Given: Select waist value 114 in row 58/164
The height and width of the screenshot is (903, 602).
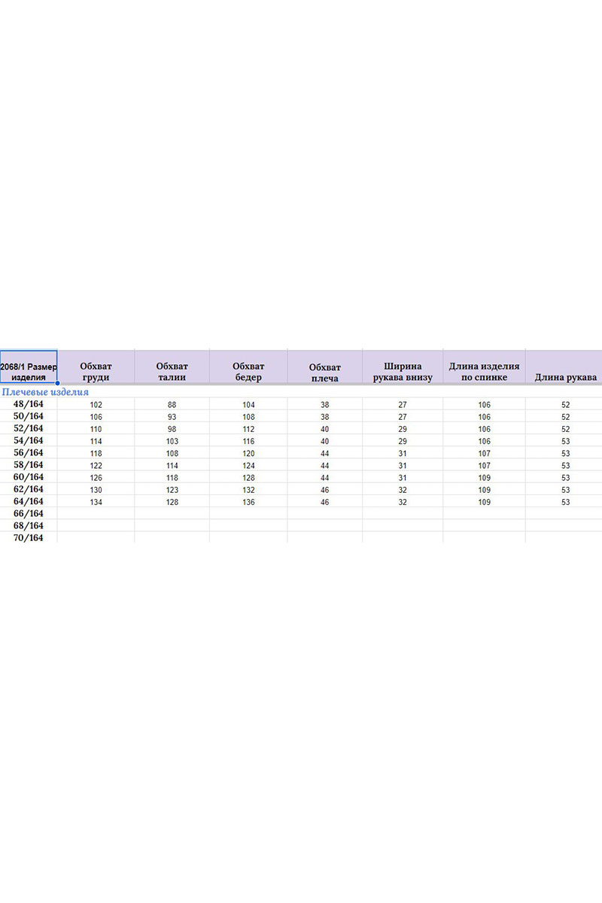Looking at the screenshot, I should pyautogui.click(x=172, y=466).
